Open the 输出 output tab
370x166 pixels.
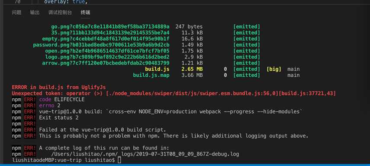(x=35, y=13)
